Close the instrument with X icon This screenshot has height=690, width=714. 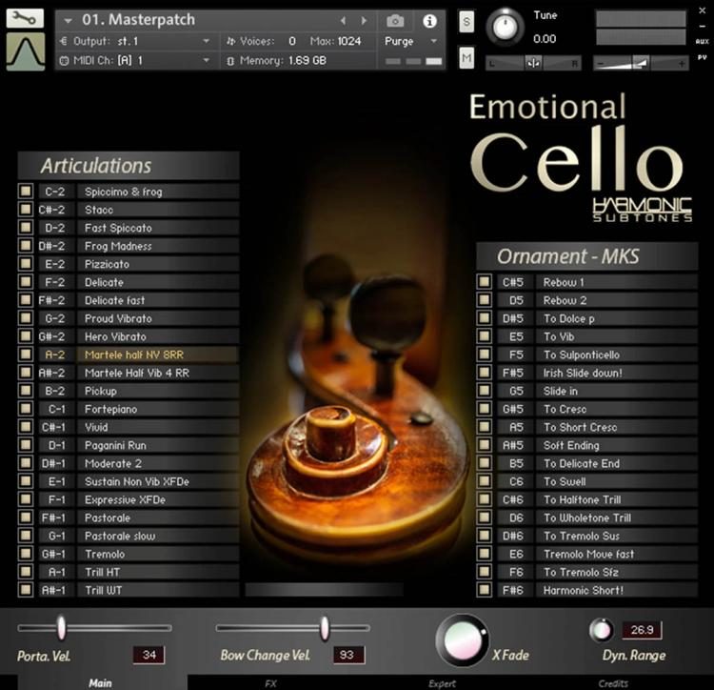pos(702,10)
